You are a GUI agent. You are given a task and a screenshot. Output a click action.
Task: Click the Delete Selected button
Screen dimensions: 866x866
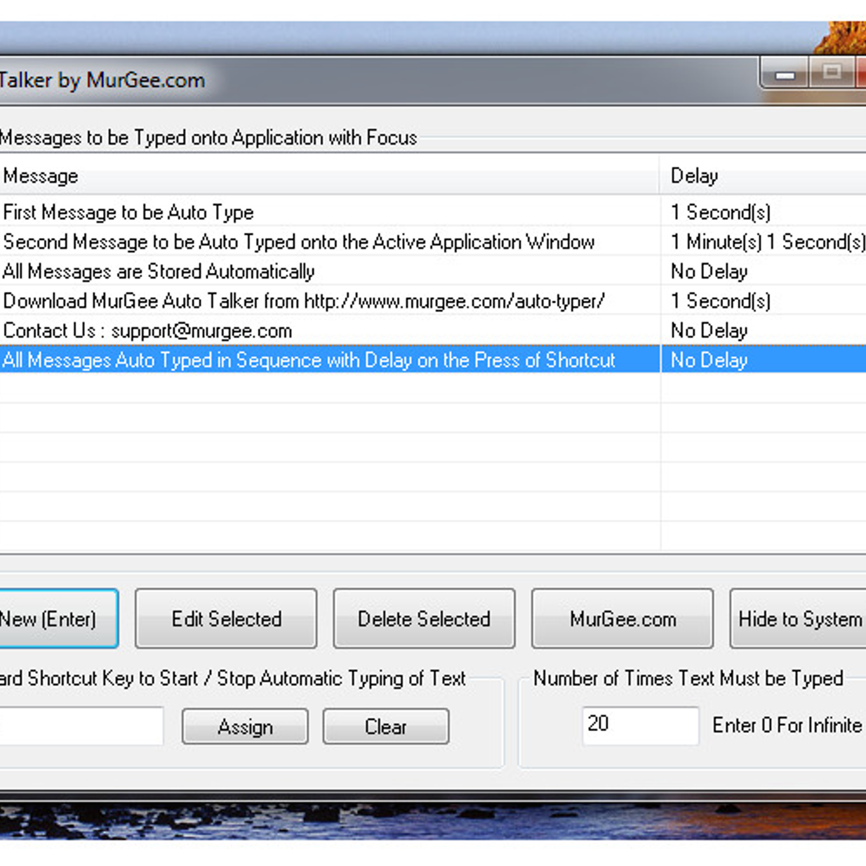coord(424,619)
